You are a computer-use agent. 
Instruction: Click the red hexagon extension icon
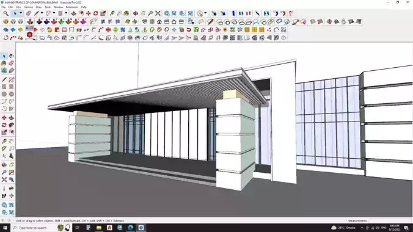tap(29, 35)
